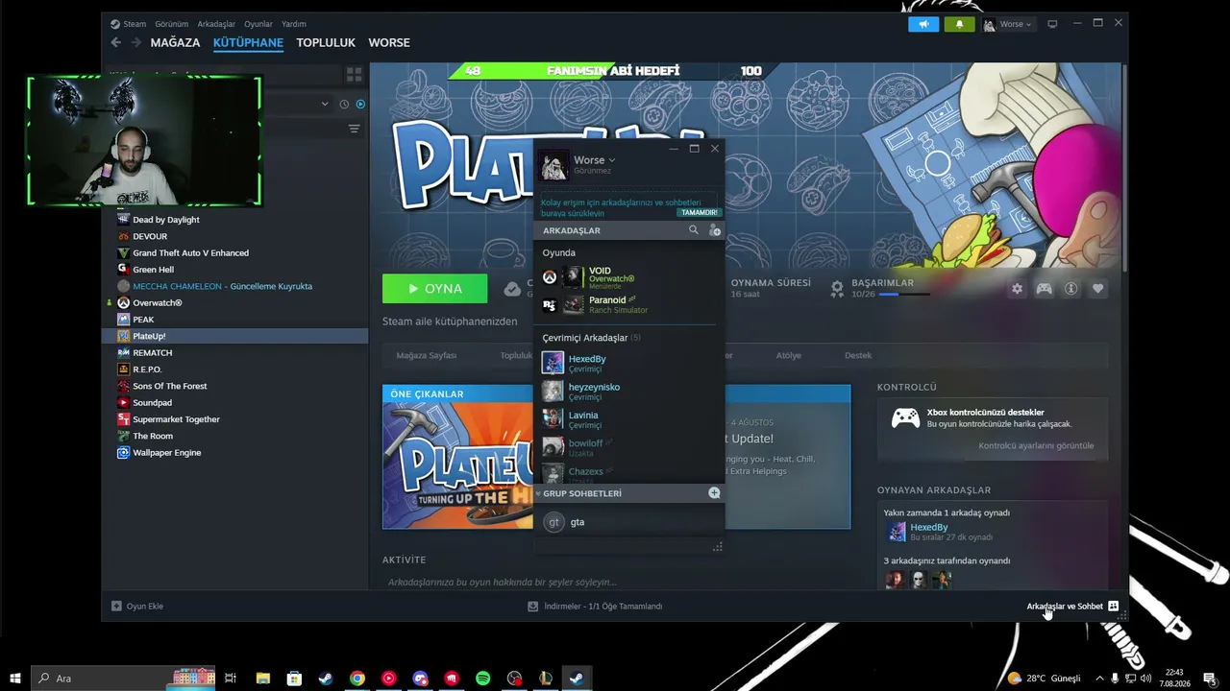Open chat with HexedBy in friends list
This screenshot has height=691, width=1230.
tap(629, 363)
